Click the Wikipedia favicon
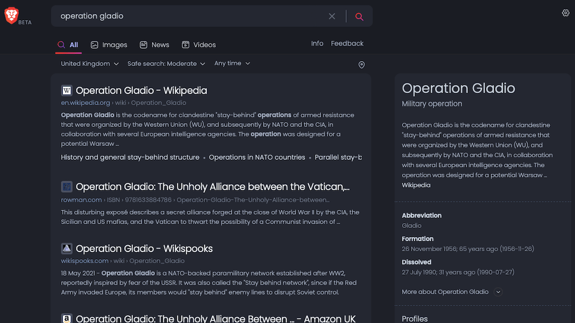The image size is (575, 323). point(67,90)
